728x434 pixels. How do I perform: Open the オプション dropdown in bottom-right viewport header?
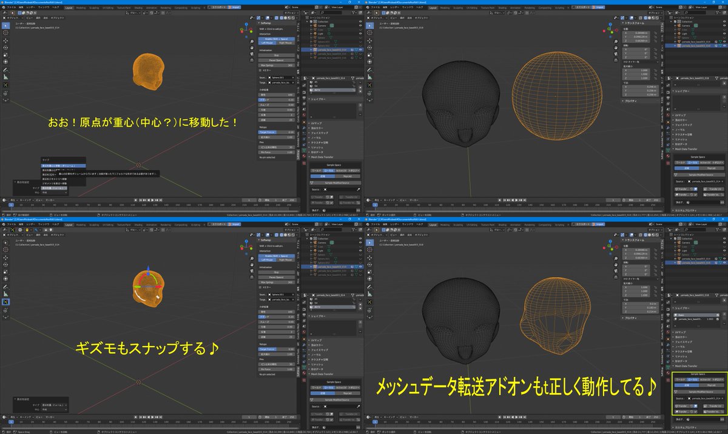(655, 230)
